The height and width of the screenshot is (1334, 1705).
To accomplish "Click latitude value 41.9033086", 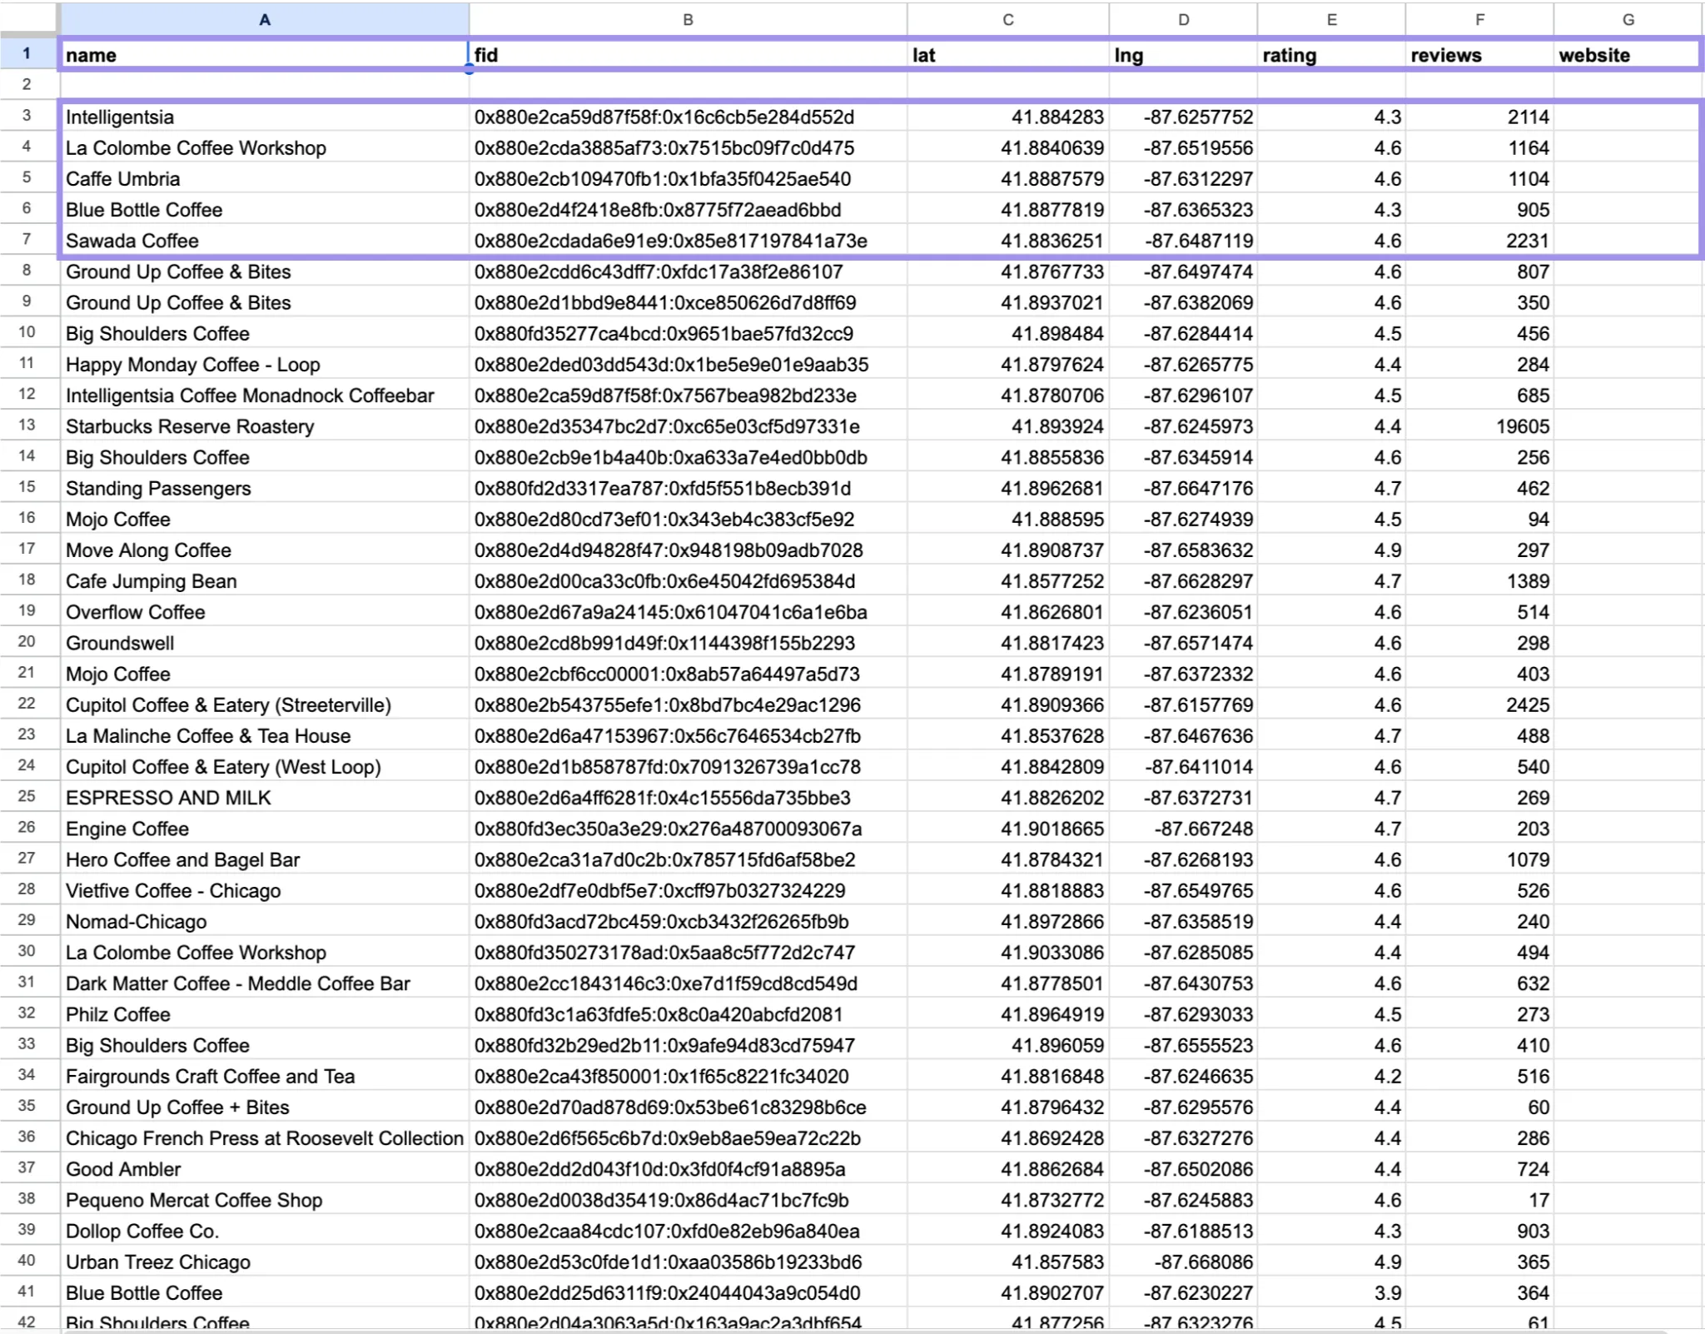I will 1008,952.
